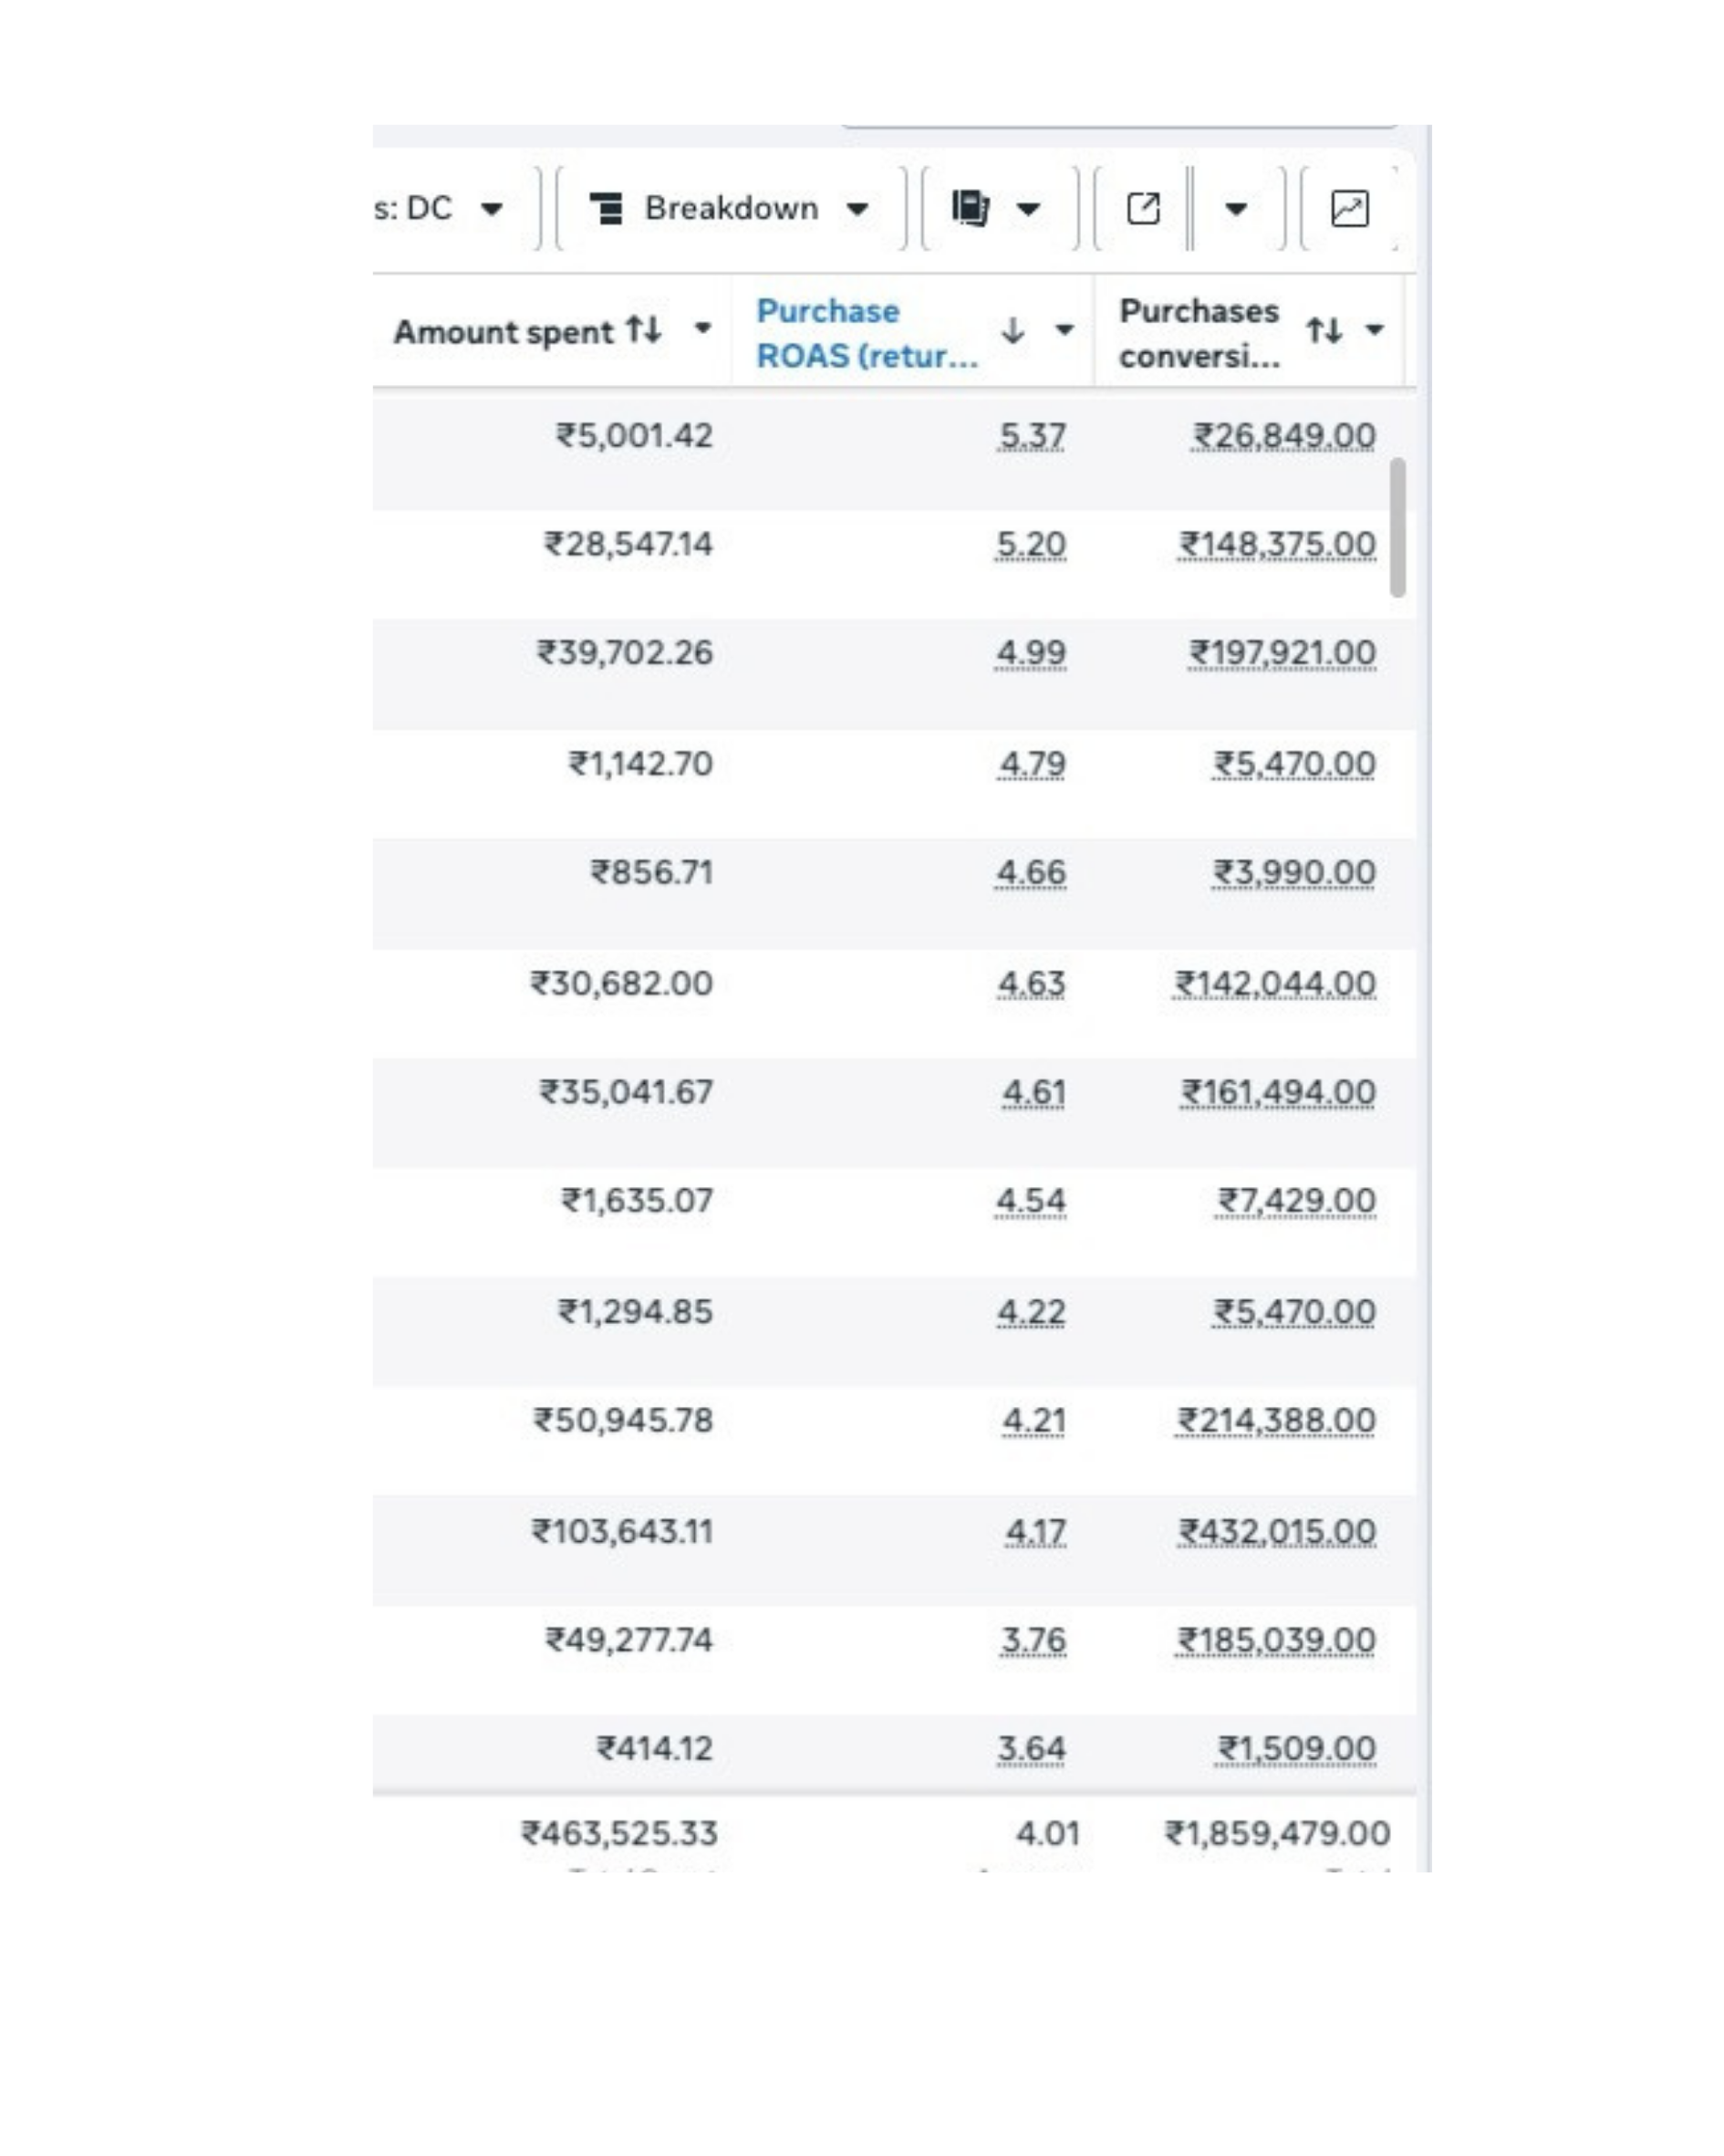The height and width of the screenshot is (2156, 1724).
Task: Click the reports icon button
Action: (970, 208)
